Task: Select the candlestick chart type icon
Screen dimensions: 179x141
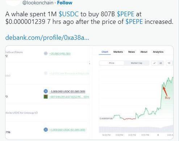Action: pyautogui.click(x=161, y=63)
